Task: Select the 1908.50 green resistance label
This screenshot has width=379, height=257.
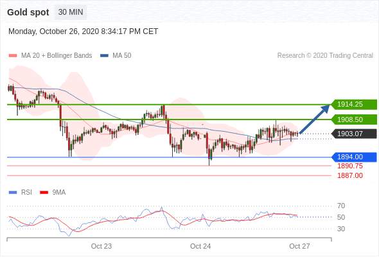Action: click(354, 120)
